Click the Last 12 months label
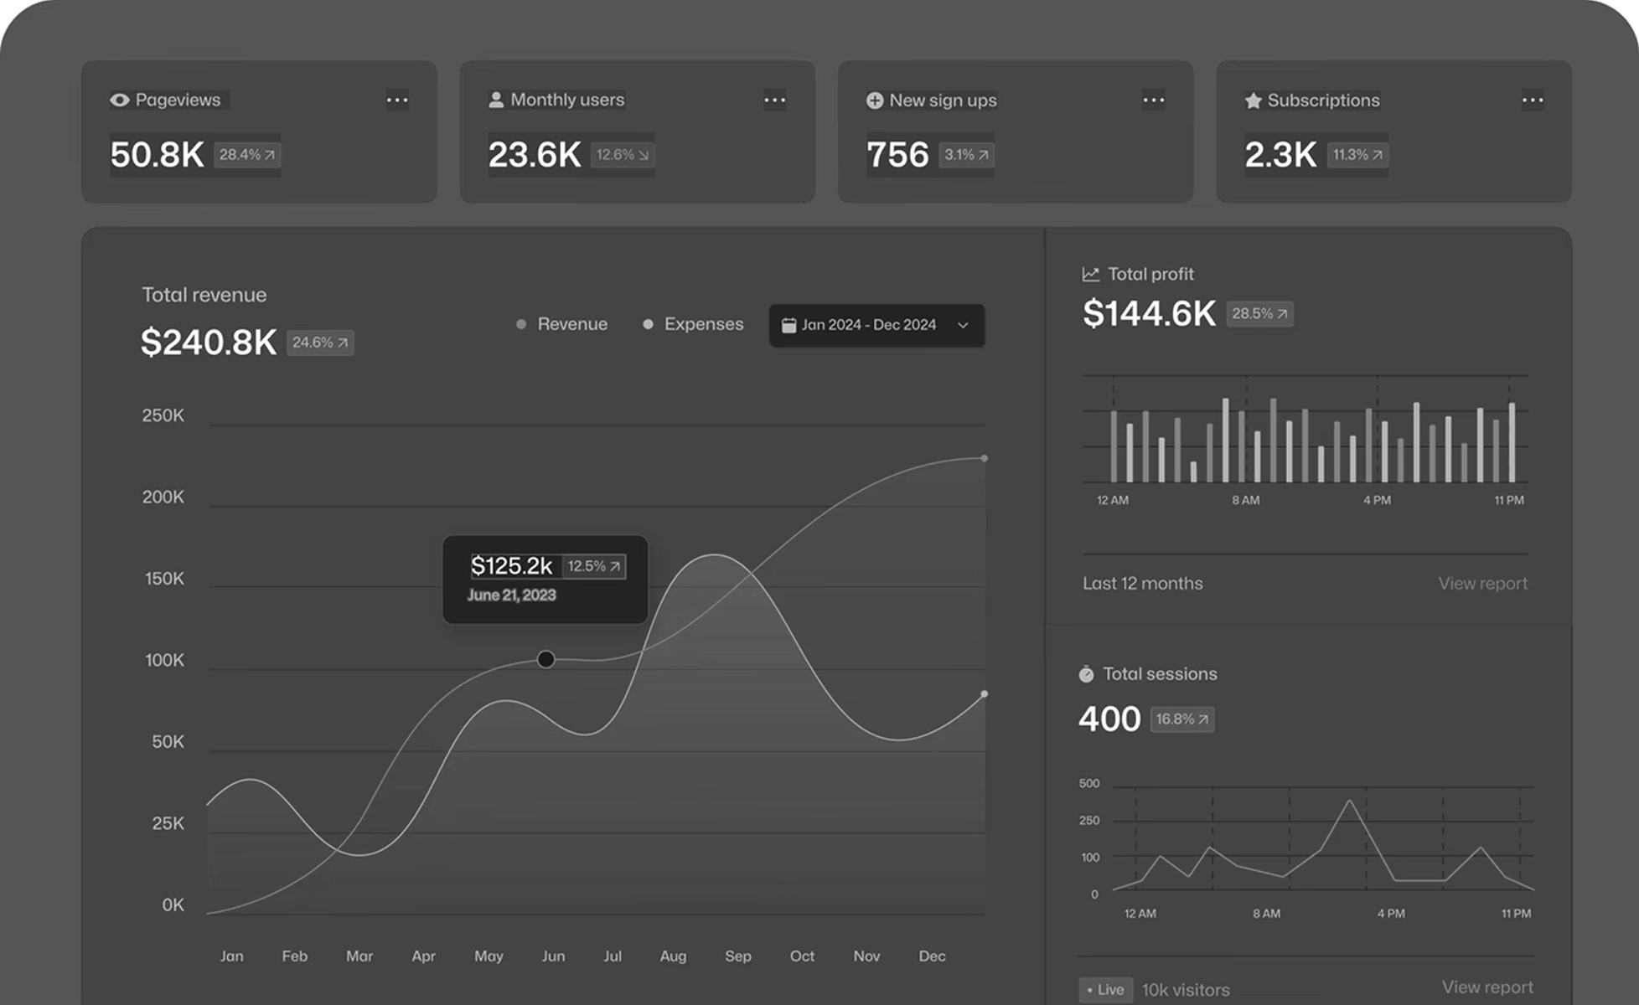The height and width of the screenshot is (1005, 1639). click(x=1142, y=584)
